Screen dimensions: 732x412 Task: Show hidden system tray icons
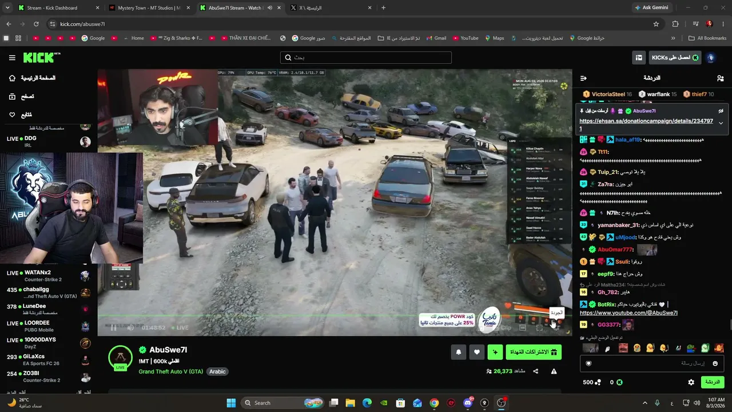(x=645, y=403)
